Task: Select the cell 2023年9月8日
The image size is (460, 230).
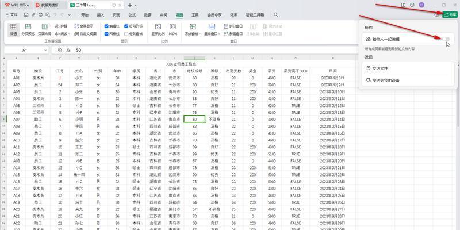Action: point(333,78)
